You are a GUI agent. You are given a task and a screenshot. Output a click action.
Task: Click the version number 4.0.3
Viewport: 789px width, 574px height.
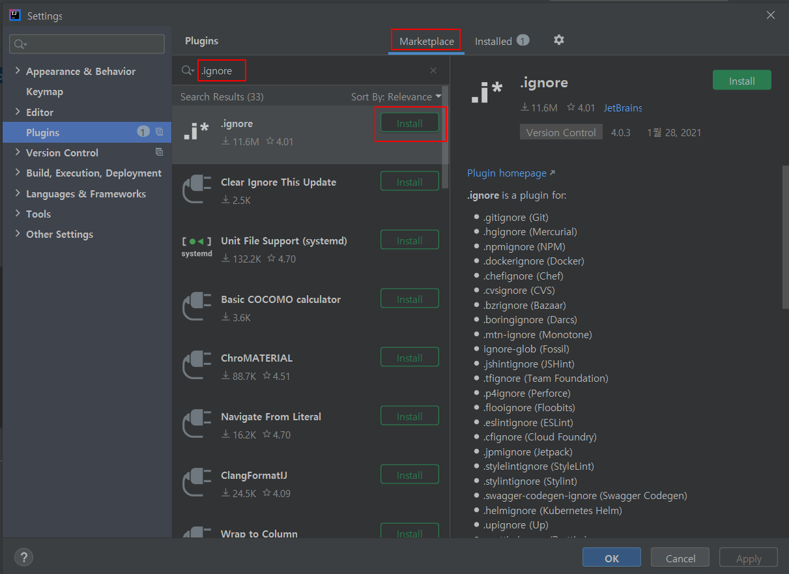coord(621,132)
